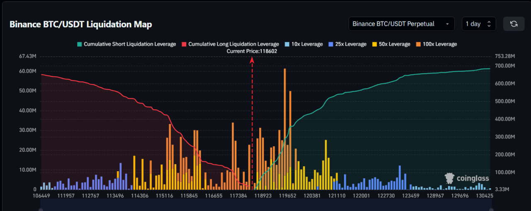Viewport: 531px width, 211px height.
Task: Click the 115845 x-axis price label
Action: pos(190,195)
